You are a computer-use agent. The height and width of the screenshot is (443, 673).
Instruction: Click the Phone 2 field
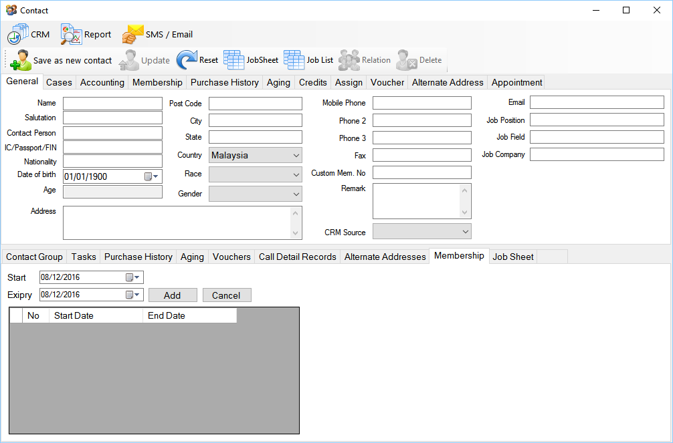point(422,120)
